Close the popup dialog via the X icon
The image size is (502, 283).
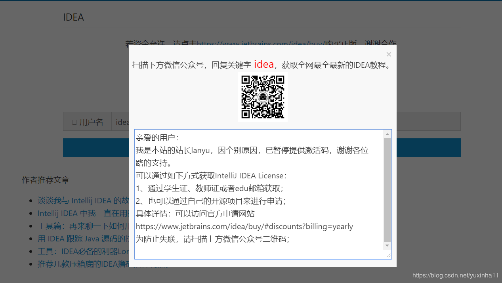coord(388,54)
